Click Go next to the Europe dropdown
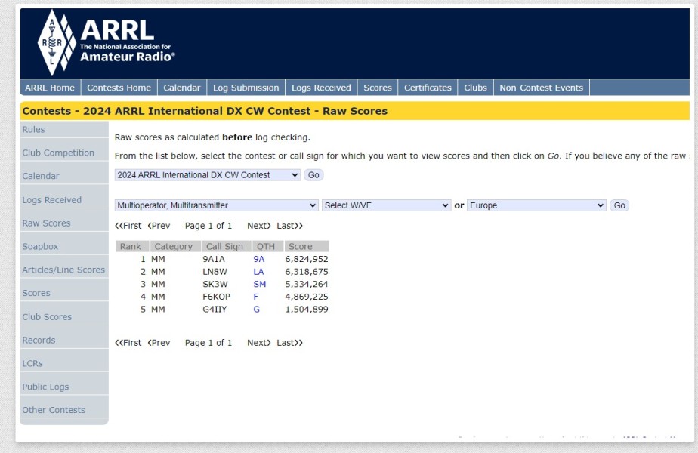This screenshot has width=698, height=453. point(619,205)
